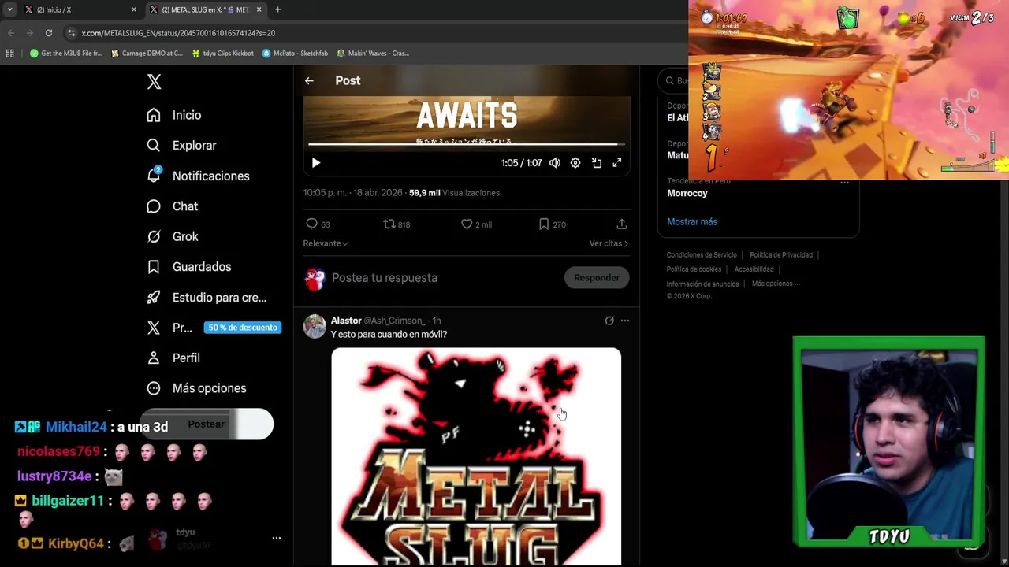The width and height of the screenshot is (1009, 567).
Task: Open Get the M3U8 File bookmark
Action: pyautogui.click(x=66, y=54)
